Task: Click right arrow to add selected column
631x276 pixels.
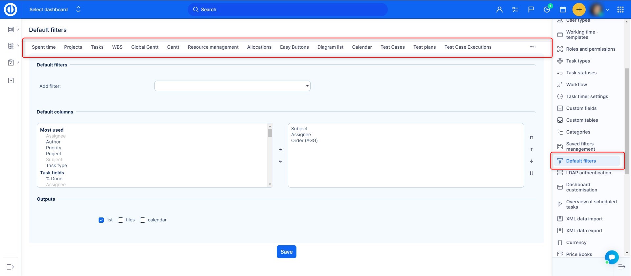Action: (x=280, y=150)
